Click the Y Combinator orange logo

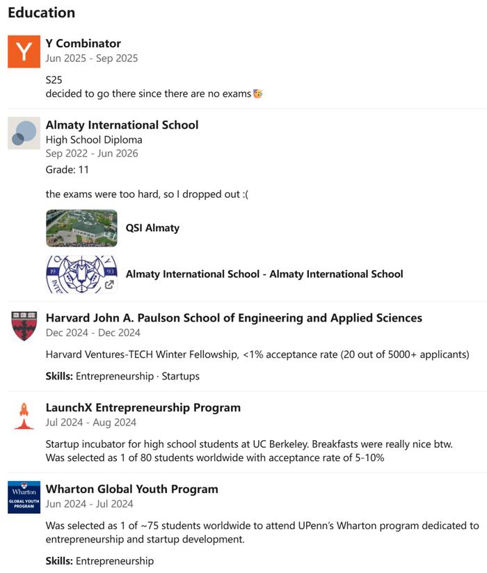pyautogui.click(x=24, y=52)
